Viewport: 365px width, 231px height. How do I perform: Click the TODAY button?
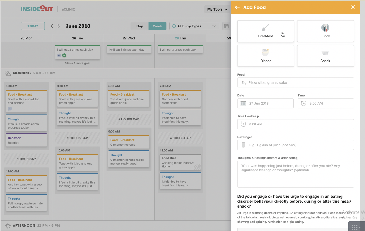33,26
